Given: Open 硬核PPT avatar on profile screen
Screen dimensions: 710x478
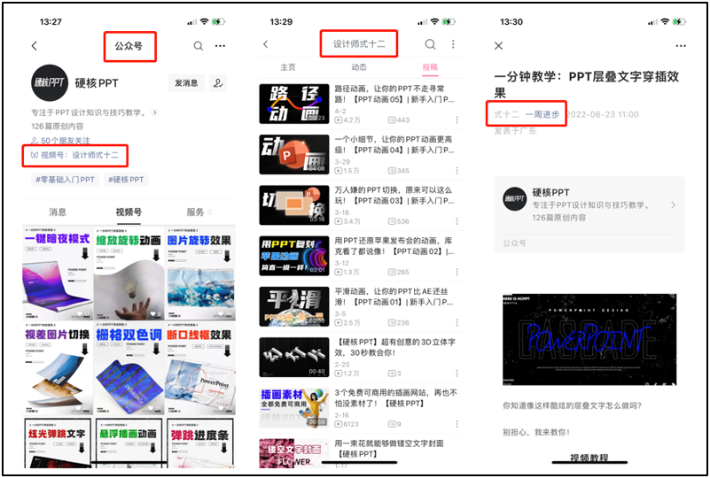Looking at the screenshot, I should tap(50, 82).
